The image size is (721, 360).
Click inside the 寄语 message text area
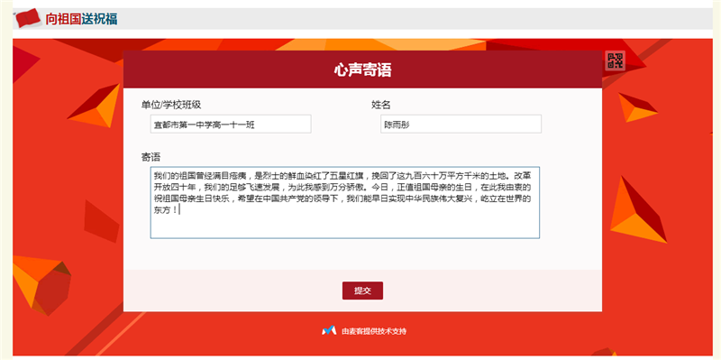(345, 203)
